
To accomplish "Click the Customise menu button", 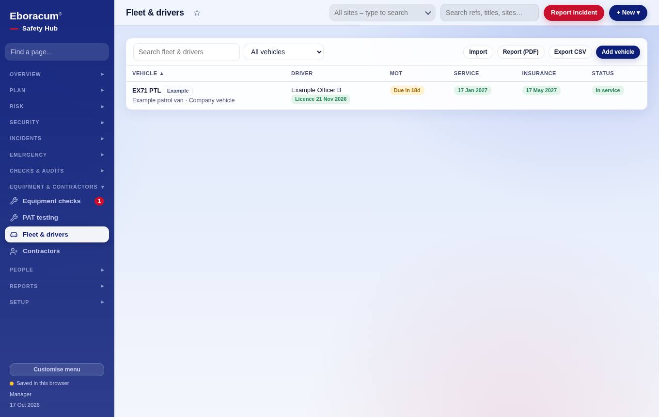I will 57,369.
